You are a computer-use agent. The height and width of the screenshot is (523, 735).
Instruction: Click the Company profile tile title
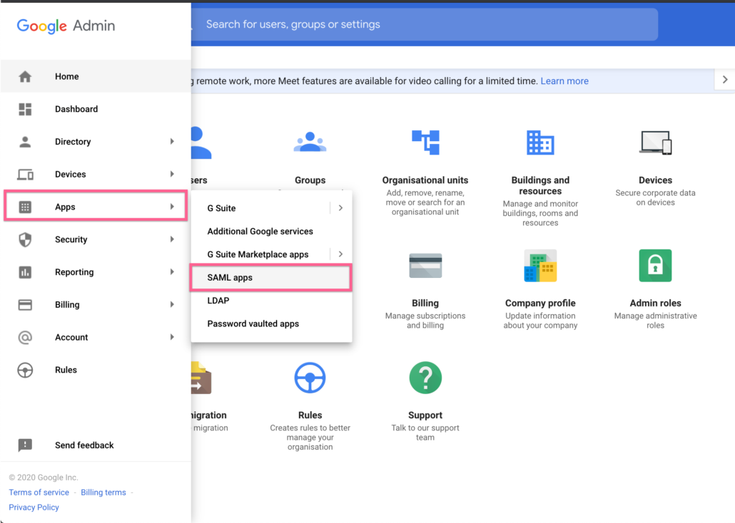[540, 304]
